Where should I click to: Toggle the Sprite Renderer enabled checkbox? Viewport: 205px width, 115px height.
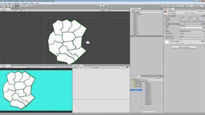pyautogui.click(x=168, y=24)
